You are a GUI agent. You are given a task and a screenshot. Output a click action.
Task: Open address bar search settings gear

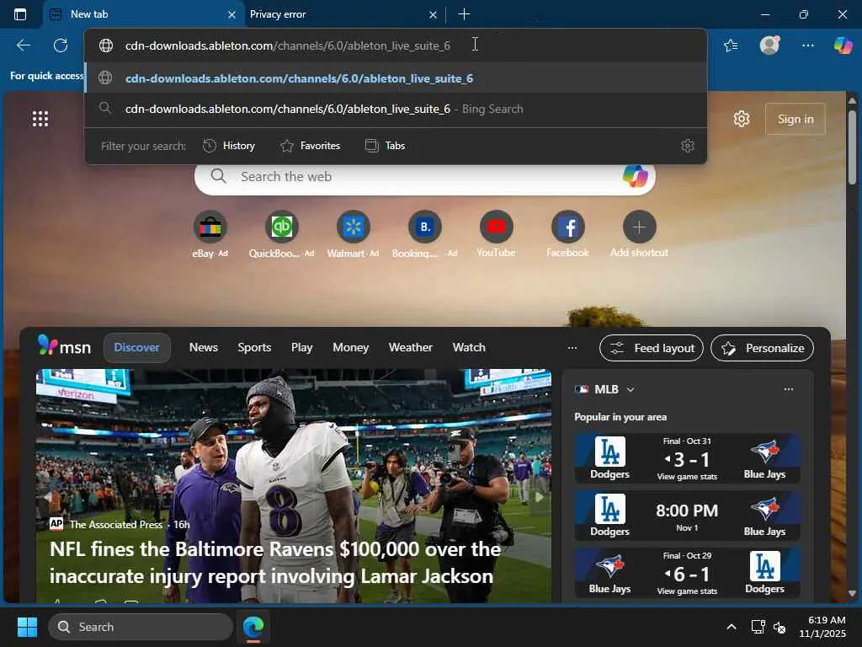[x=687, y=146]
